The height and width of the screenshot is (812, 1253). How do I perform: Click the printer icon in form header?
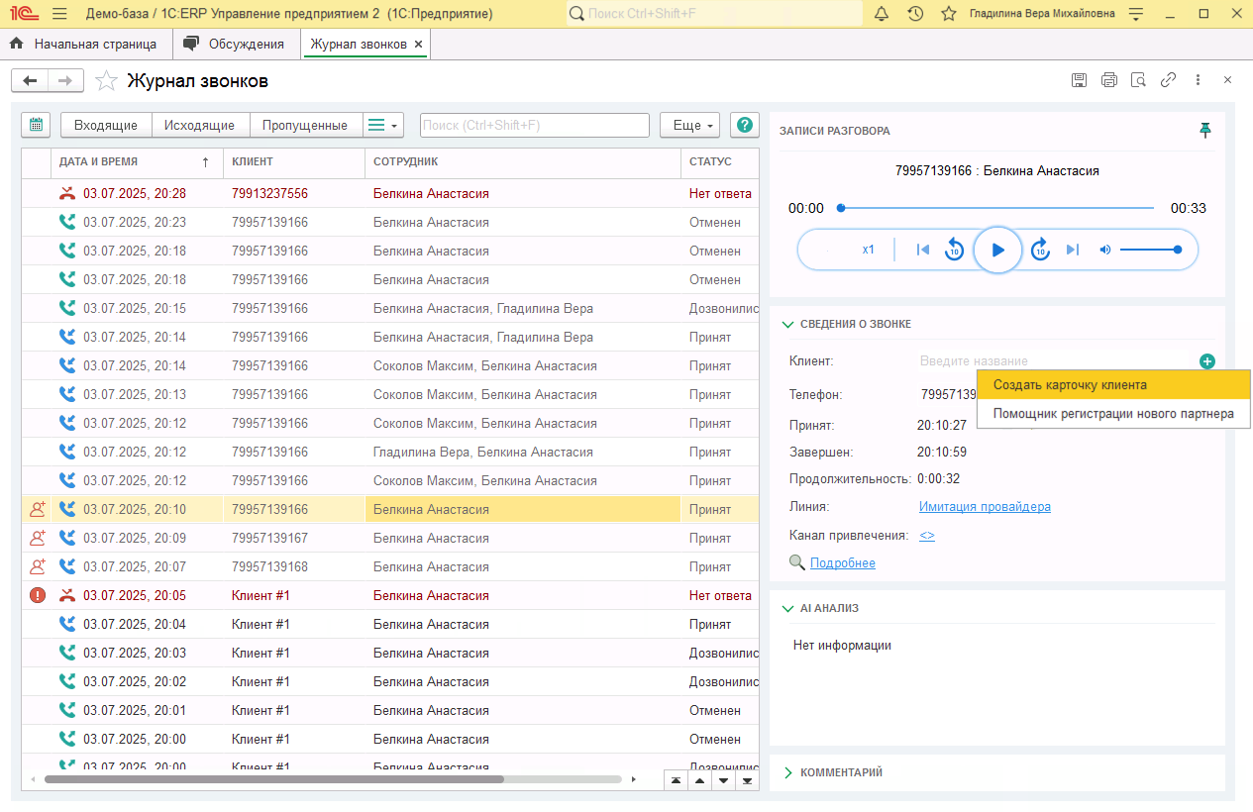coord(1109,80)
